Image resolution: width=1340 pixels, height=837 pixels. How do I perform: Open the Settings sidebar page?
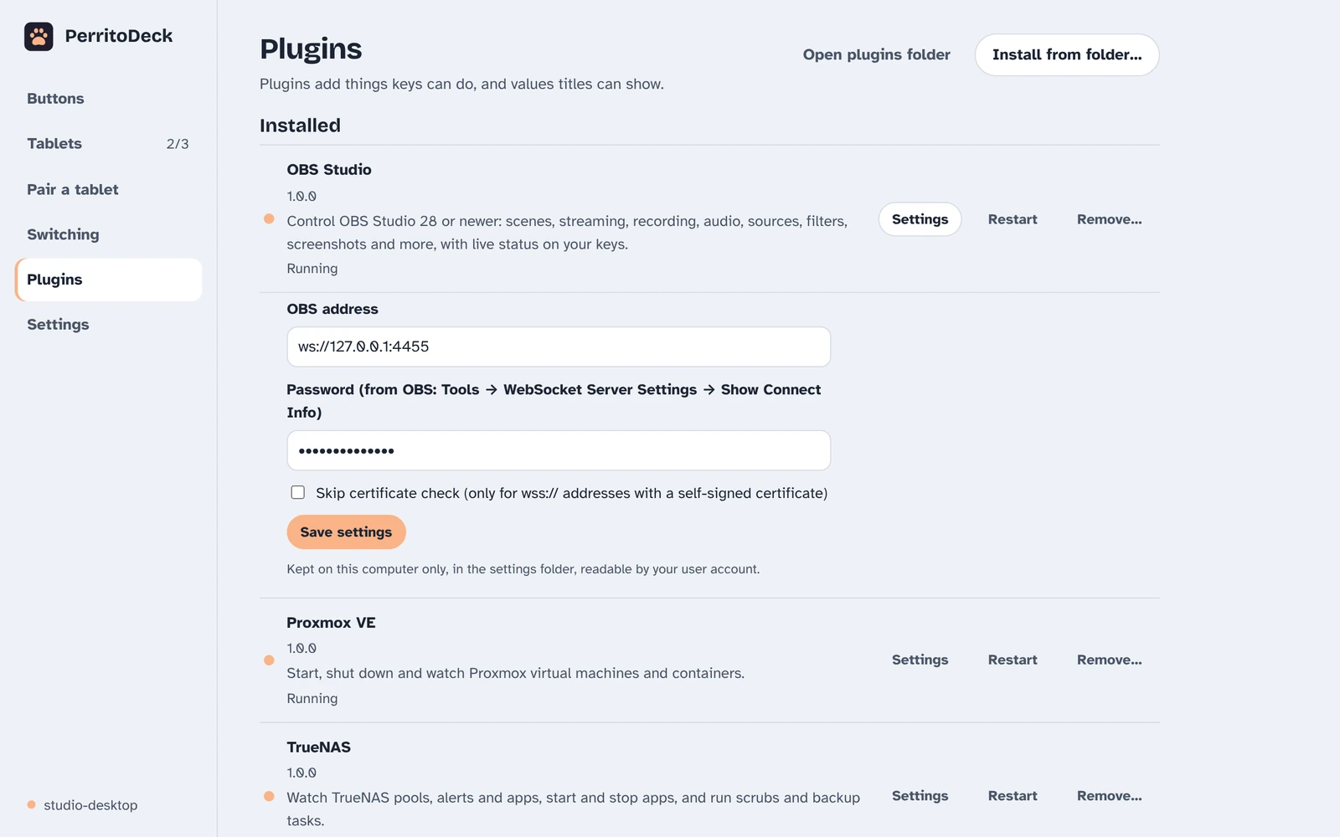point(108,325)
